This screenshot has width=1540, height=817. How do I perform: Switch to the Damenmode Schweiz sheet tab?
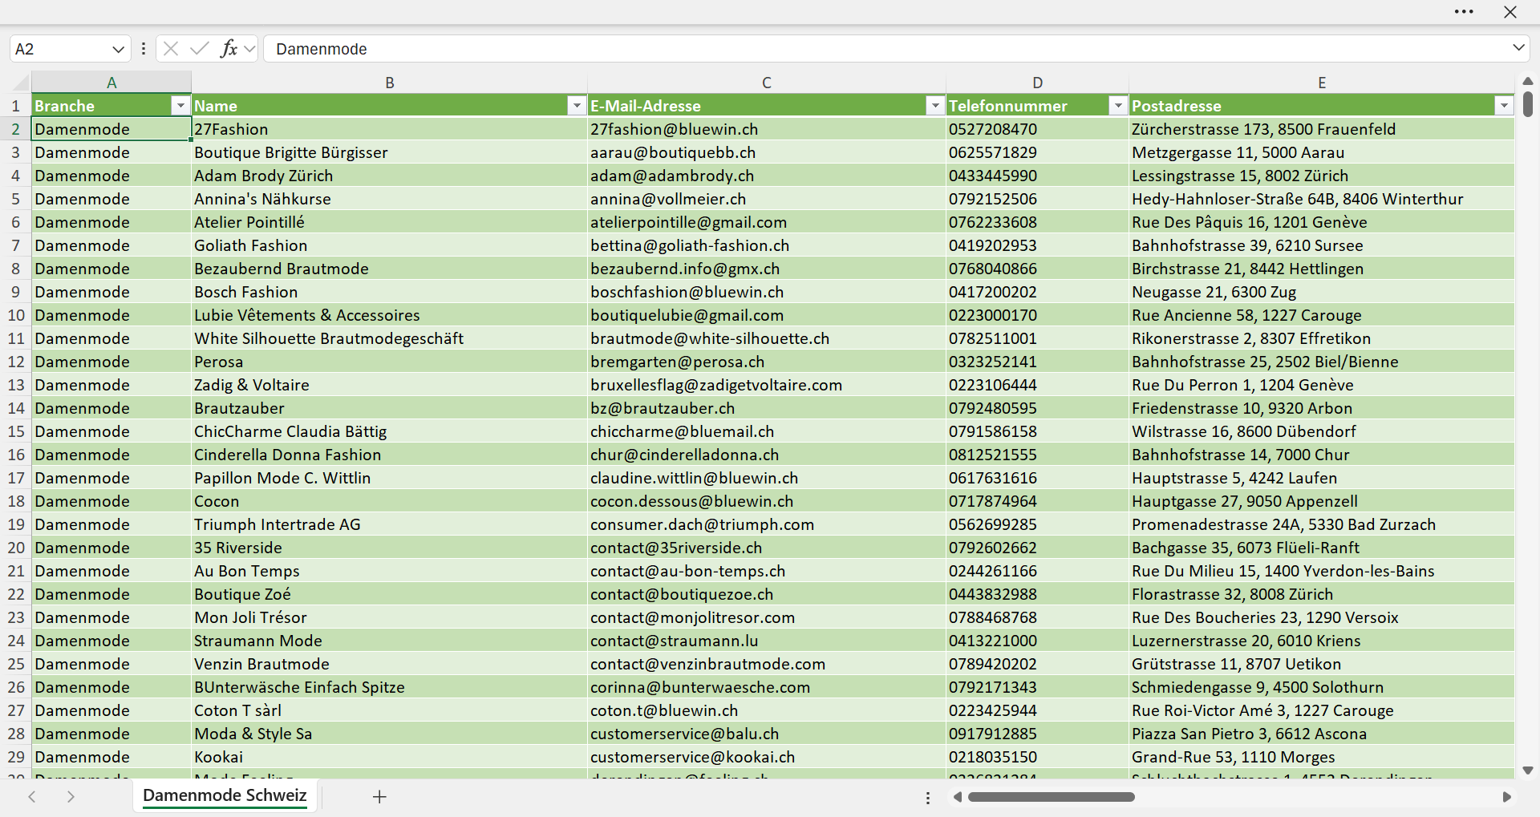(x=225, y=795)
